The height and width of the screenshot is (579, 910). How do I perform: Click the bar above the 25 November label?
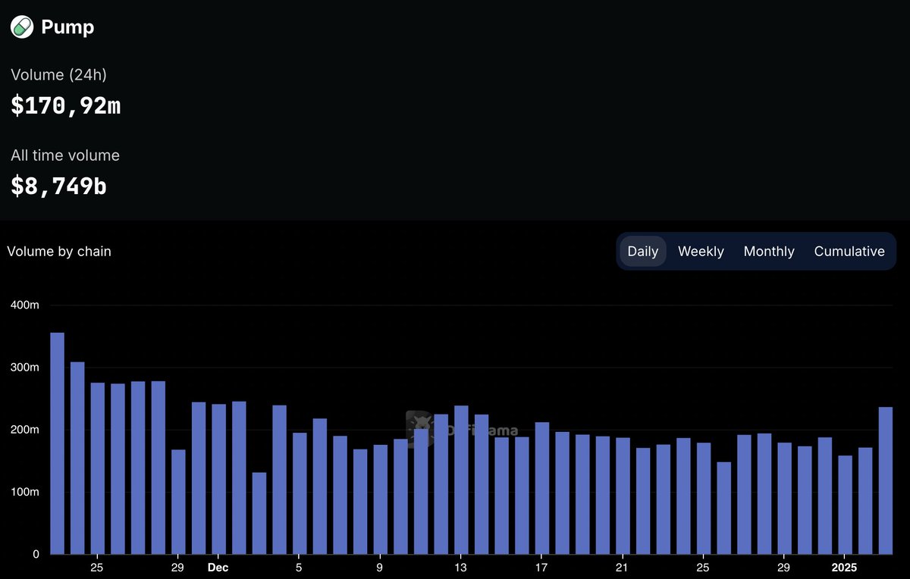[97, 468]
